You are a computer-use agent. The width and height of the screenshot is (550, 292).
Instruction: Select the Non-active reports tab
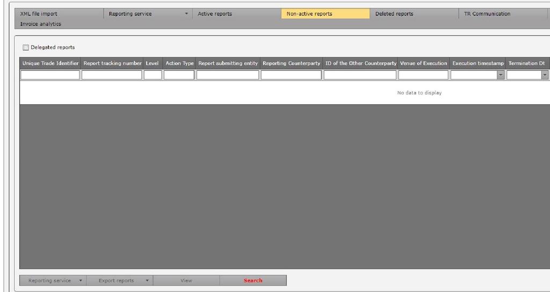coord(325,13)
